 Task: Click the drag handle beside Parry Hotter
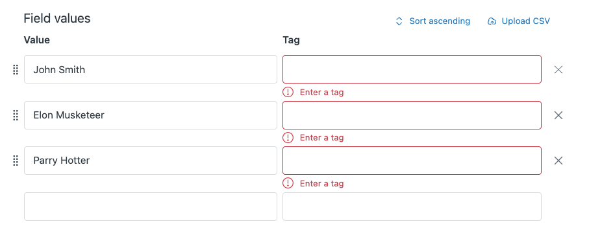click(16, 161)
